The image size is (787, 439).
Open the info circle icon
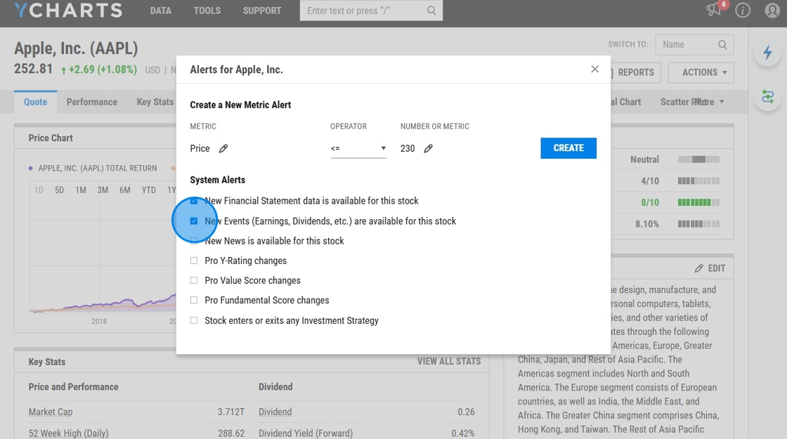[x=743, y=11]
